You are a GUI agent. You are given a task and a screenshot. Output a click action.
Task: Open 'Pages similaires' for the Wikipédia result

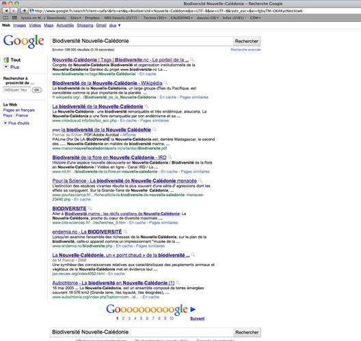click(x=194, y=97)
